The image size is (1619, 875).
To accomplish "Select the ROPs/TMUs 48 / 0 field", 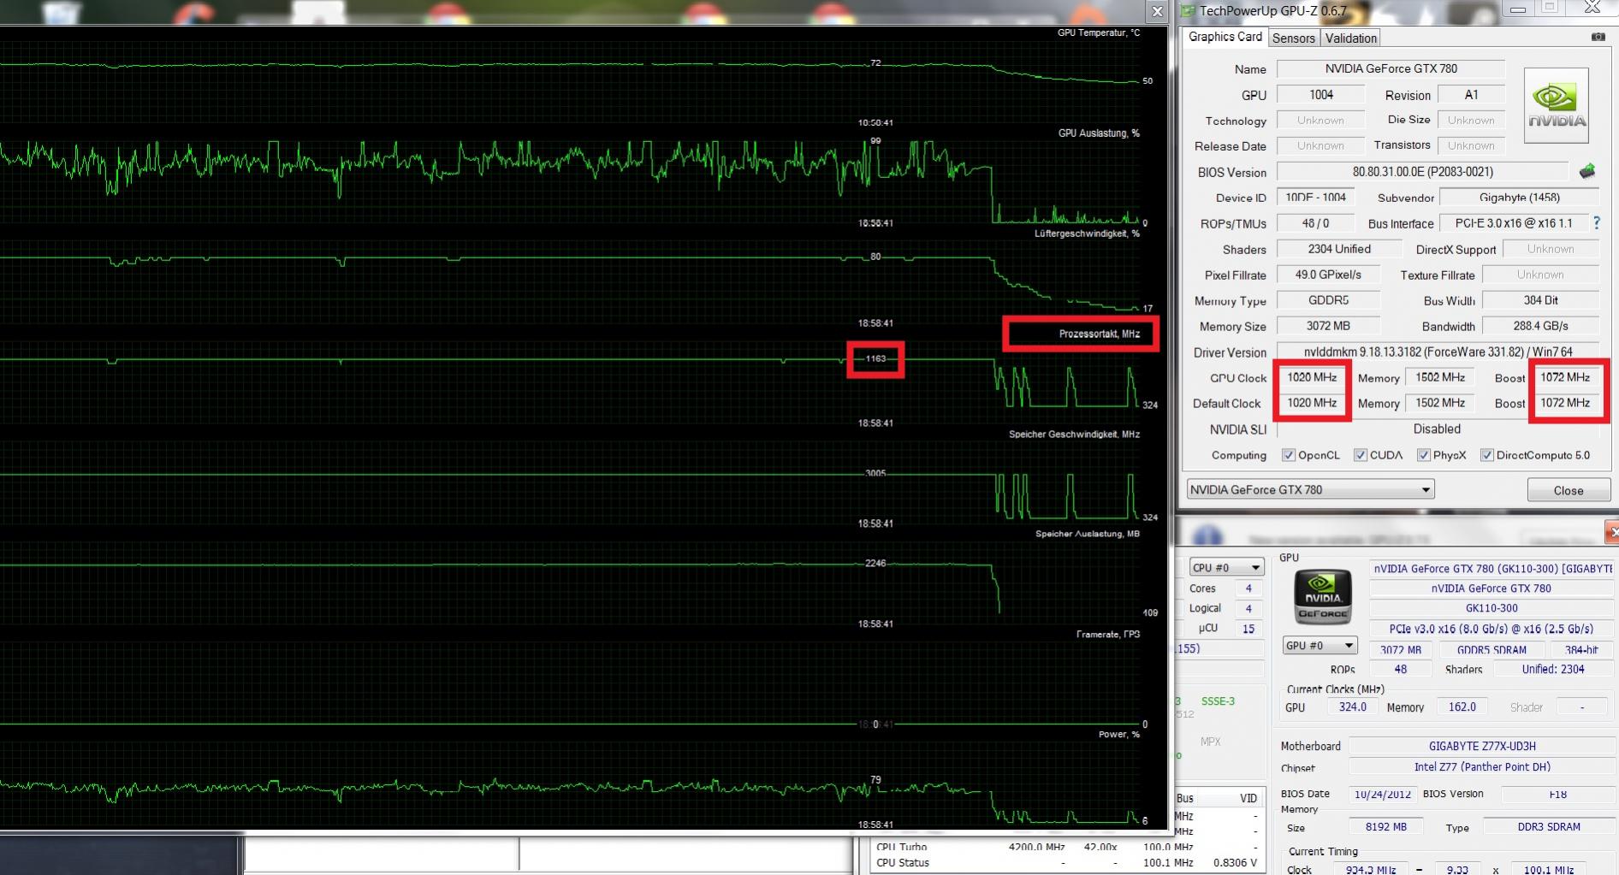I will pos(1315,223).
